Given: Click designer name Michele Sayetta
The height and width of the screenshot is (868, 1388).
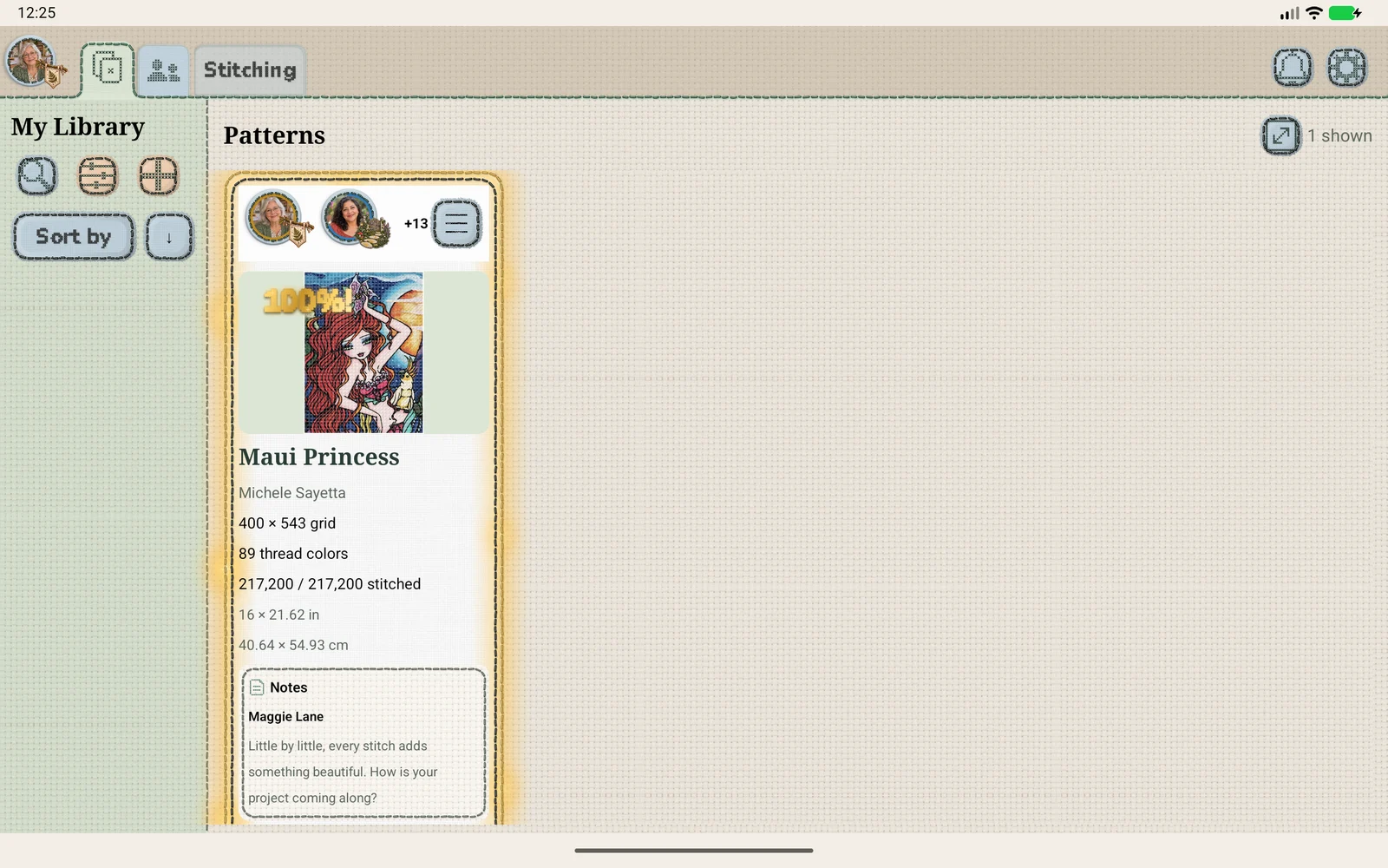Looking at the screenshot, I should tap(292, 493).
